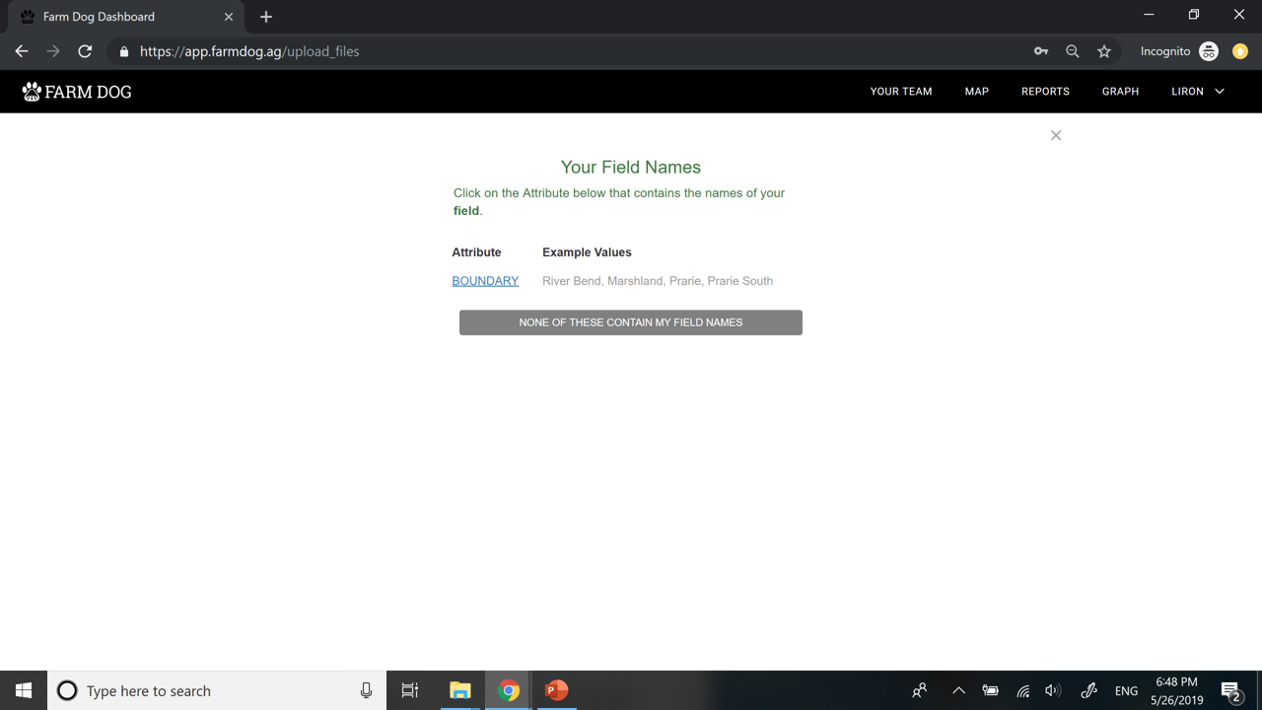Click the volume speaker icon
The height and width of the screenshot is (710, 1262).
1053,690
